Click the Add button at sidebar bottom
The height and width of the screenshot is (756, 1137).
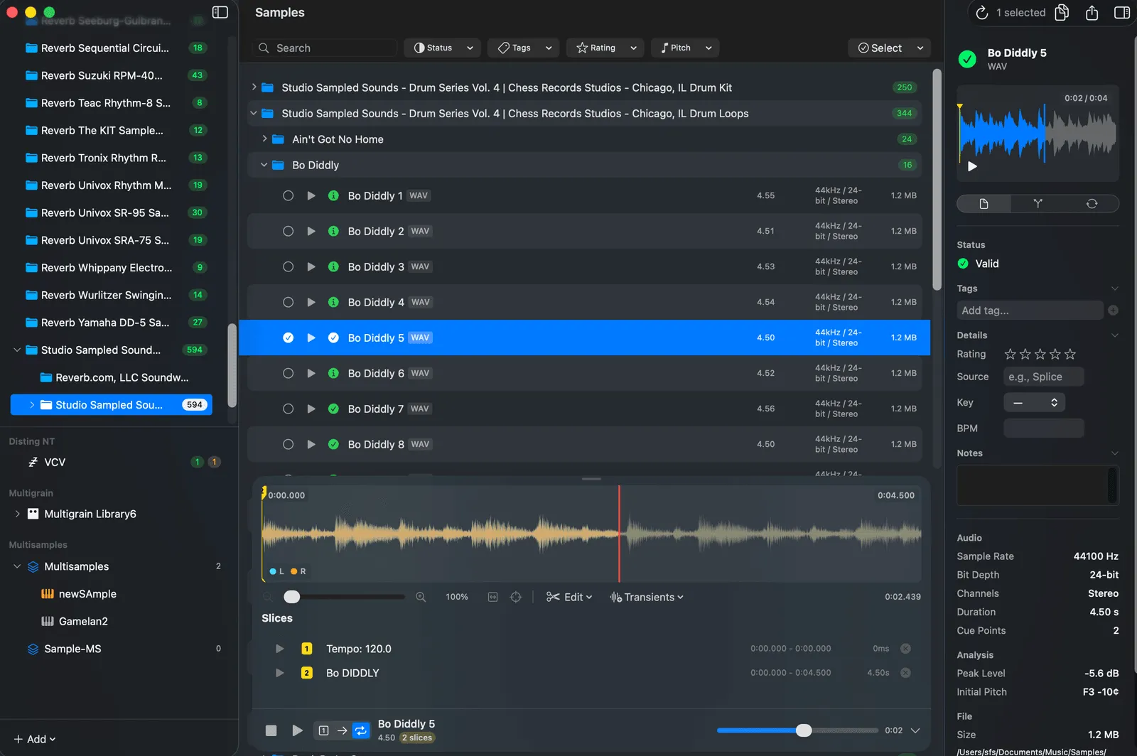click(x=35, y=739)
